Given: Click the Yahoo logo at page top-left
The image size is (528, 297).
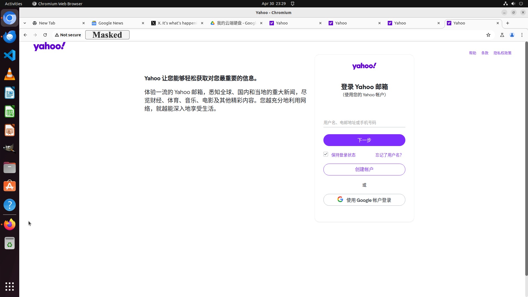Looking at the screenshot, I should 50,46.
